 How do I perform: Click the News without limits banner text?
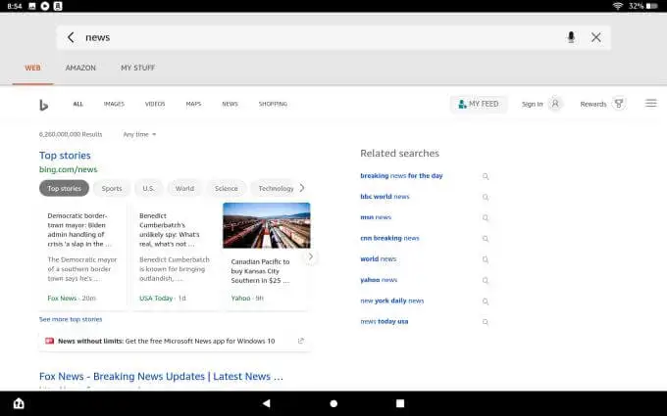pyautogui.click(x=167, y=341)
